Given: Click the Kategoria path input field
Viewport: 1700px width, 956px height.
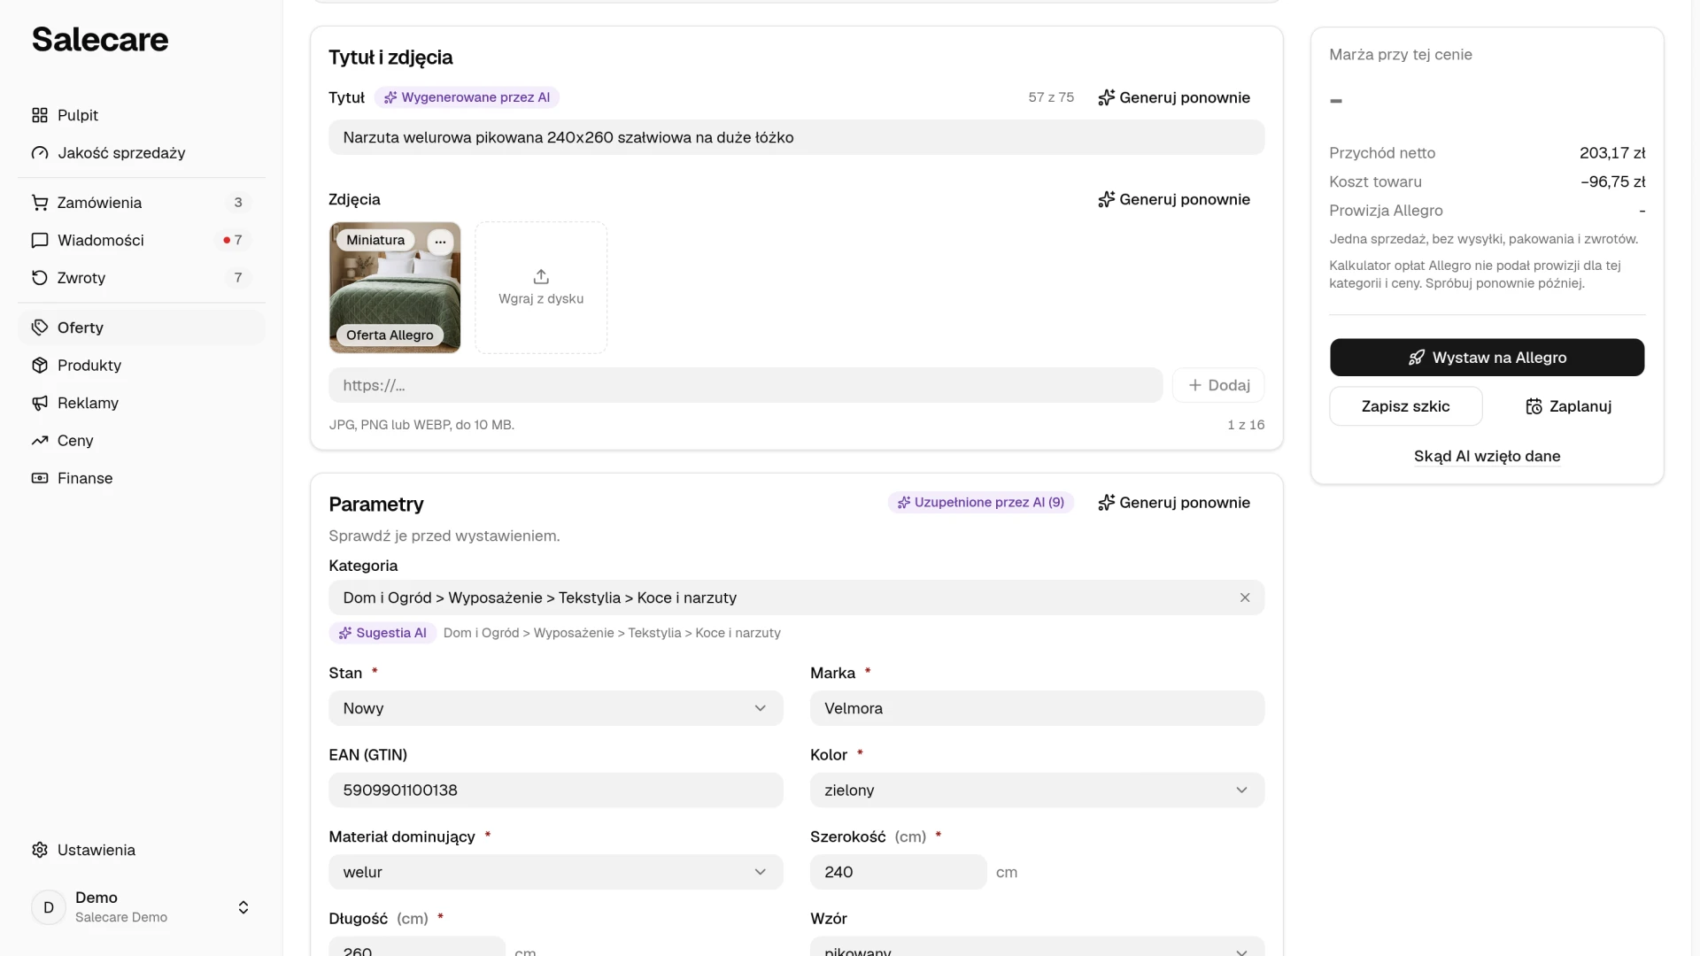Looking at the screenshot, I should (796, 597).
